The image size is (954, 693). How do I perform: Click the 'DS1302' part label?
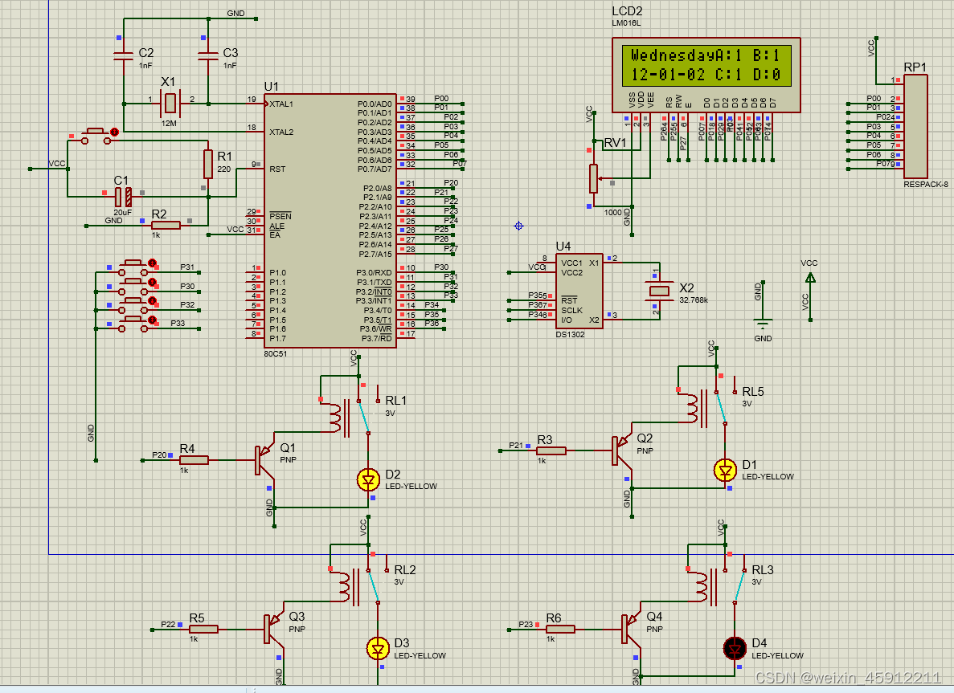click(570, 334)
